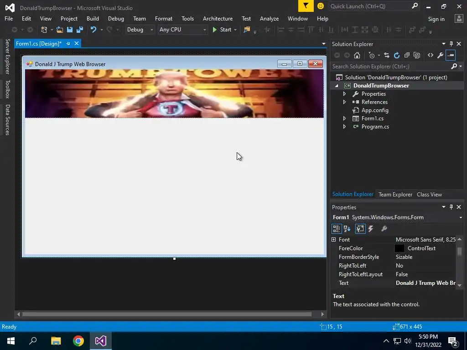The width and height of the screenshot is (467, 350).
Task: Undo the last action with Undo icon
Action: 93,30
